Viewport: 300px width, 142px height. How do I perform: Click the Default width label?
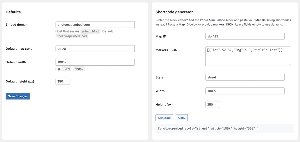pyautogui.click(x=16, y=62)
